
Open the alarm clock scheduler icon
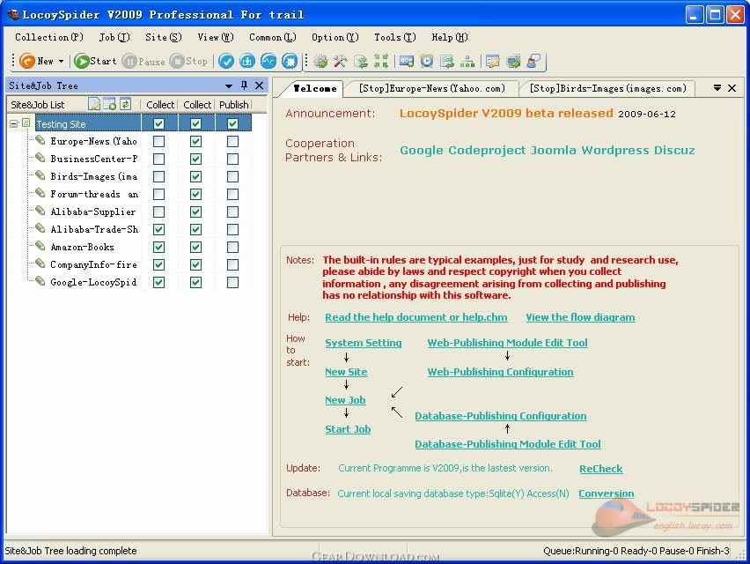coord(427,62)
